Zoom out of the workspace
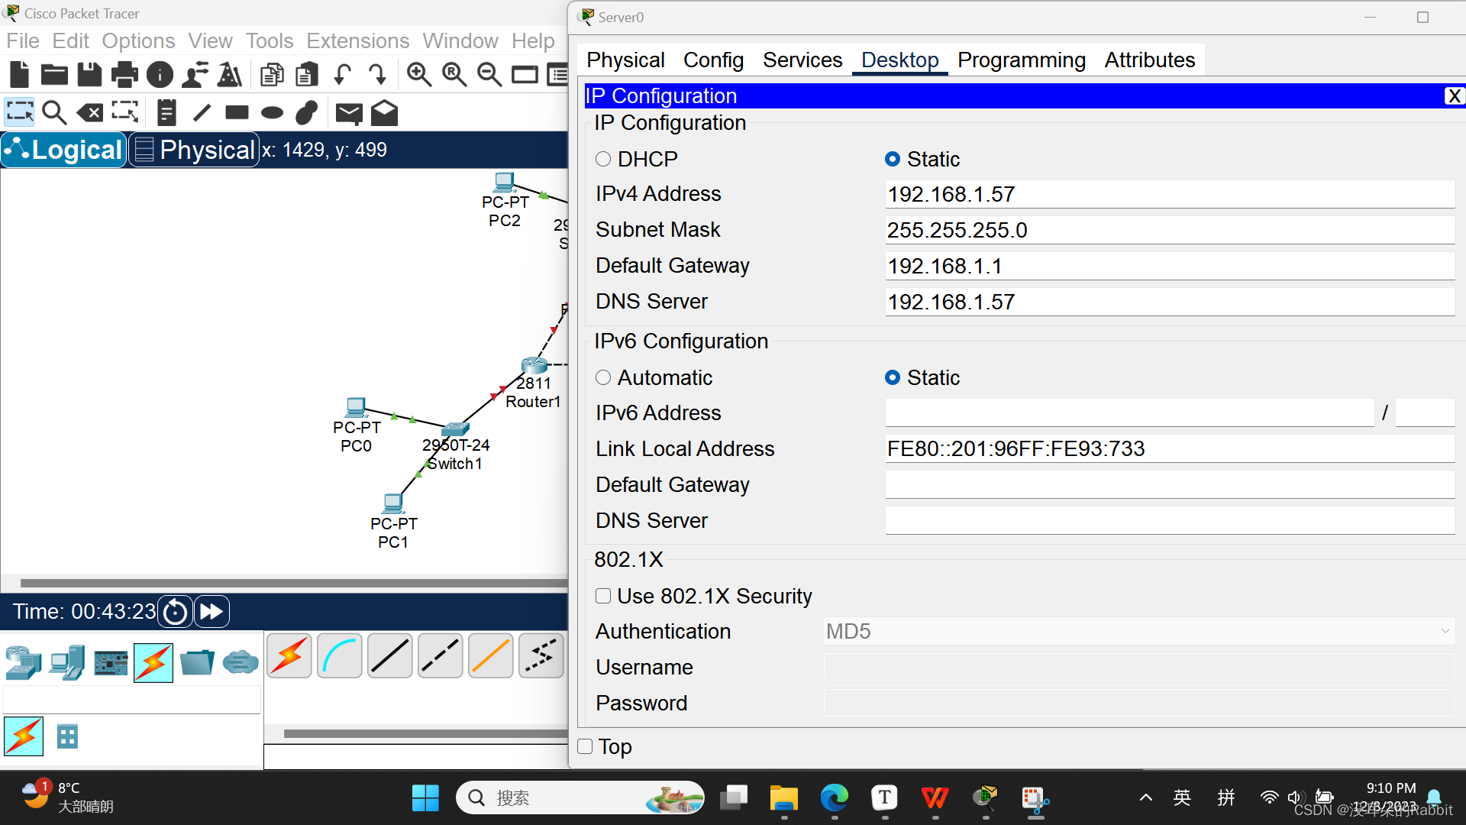 pyautogui.click(x=489, y=74)
